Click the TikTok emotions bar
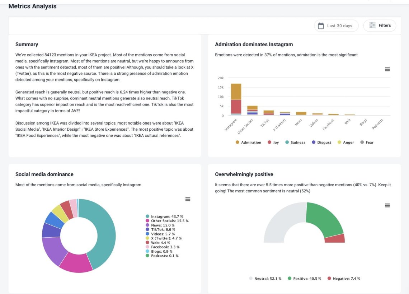This screenshot has width=409, height=294. point(269,112)
